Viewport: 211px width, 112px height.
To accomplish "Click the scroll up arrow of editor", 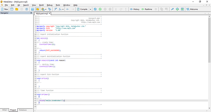I will [x=209, y=16].
